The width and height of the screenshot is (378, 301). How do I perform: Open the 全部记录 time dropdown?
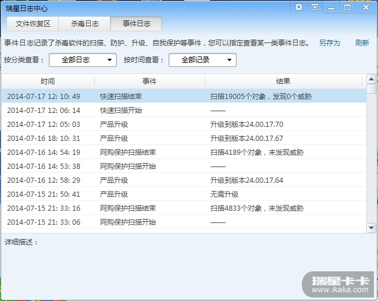[202, 60]
